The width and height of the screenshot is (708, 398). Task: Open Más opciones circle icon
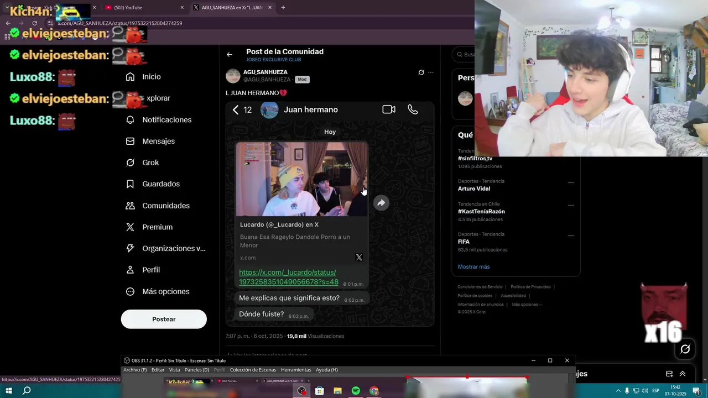(158, 291)
